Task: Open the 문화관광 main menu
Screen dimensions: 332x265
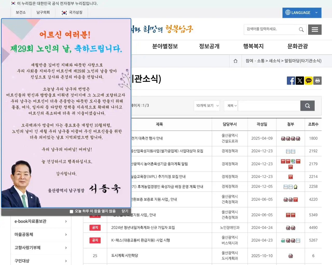Action: 298,47
